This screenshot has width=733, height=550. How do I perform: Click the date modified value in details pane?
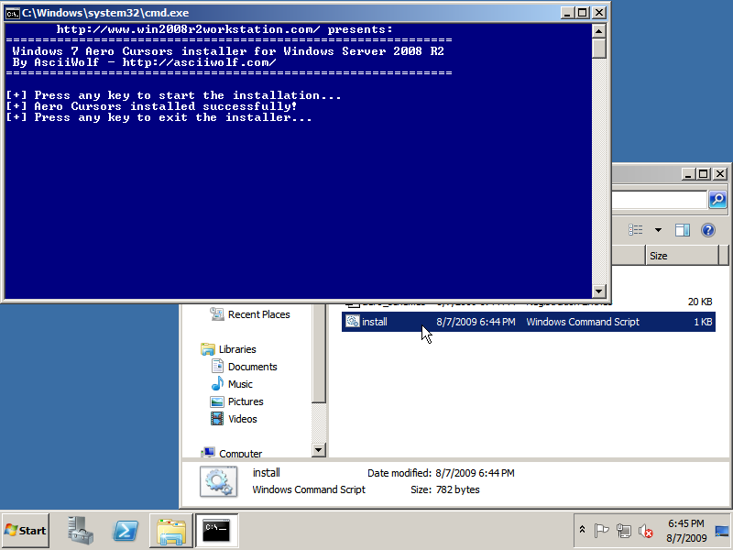pyautogui.click(x=475, y=473)
